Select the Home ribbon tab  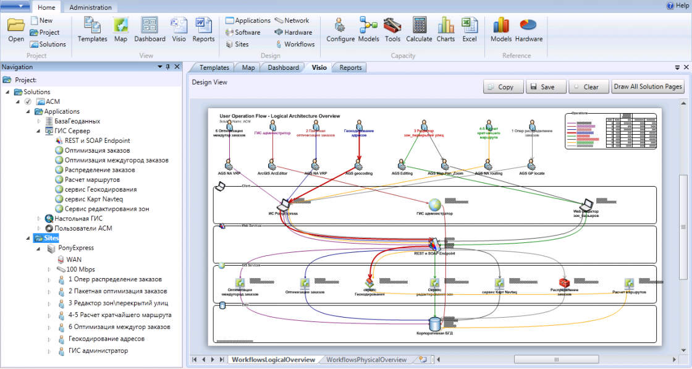(x=46, y=7)
